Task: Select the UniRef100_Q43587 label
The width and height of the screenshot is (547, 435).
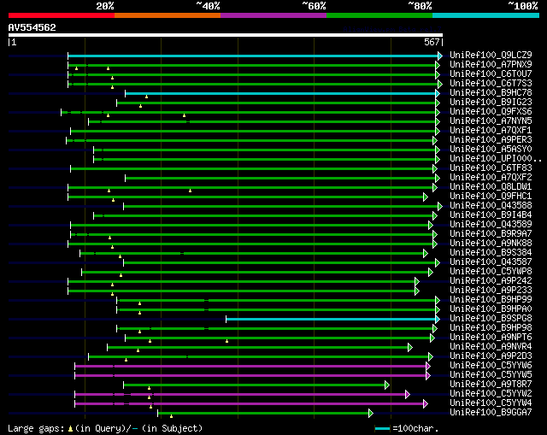Action: click(x=491, y=262)
